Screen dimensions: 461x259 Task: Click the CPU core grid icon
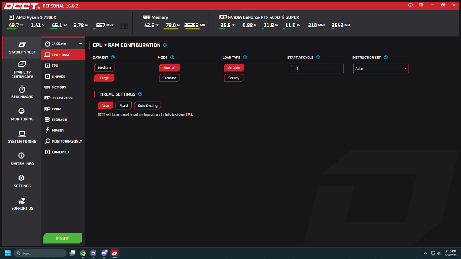tap(123, 26)
